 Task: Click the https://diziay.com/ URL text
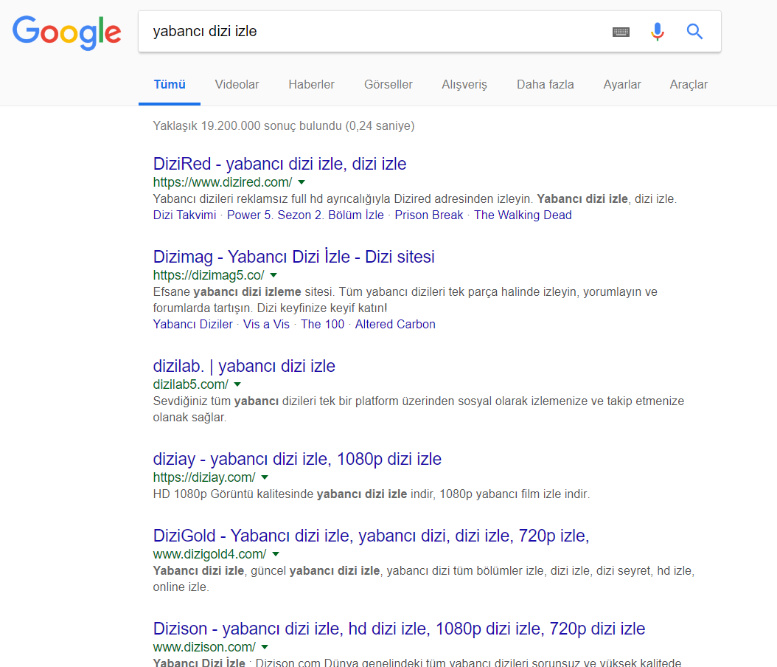(204, 477)
